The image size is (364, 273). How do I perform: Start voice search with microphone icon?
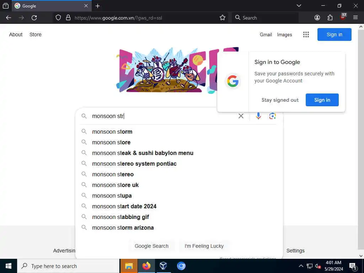(258, 116)
